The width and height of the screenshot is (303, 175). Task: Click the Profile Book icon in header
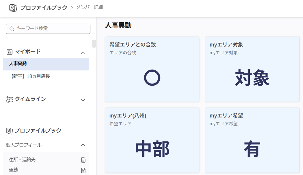[x=13, y=8]
